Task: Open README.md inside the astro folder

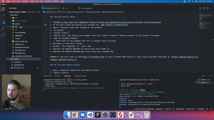Action: [x=20, y=53]
